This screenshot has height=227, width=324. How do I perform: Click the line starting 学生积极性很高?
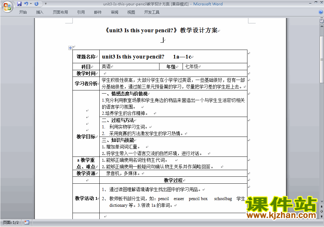[173, 80]
